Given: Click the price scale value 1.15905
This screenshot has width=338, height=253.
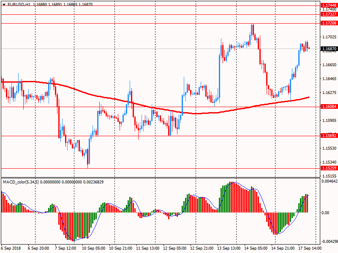Looking at the screenshot, I should (x=329, y=121).
